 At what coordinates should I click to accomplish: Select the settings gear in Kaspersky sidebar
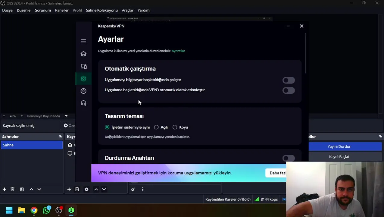83,79
